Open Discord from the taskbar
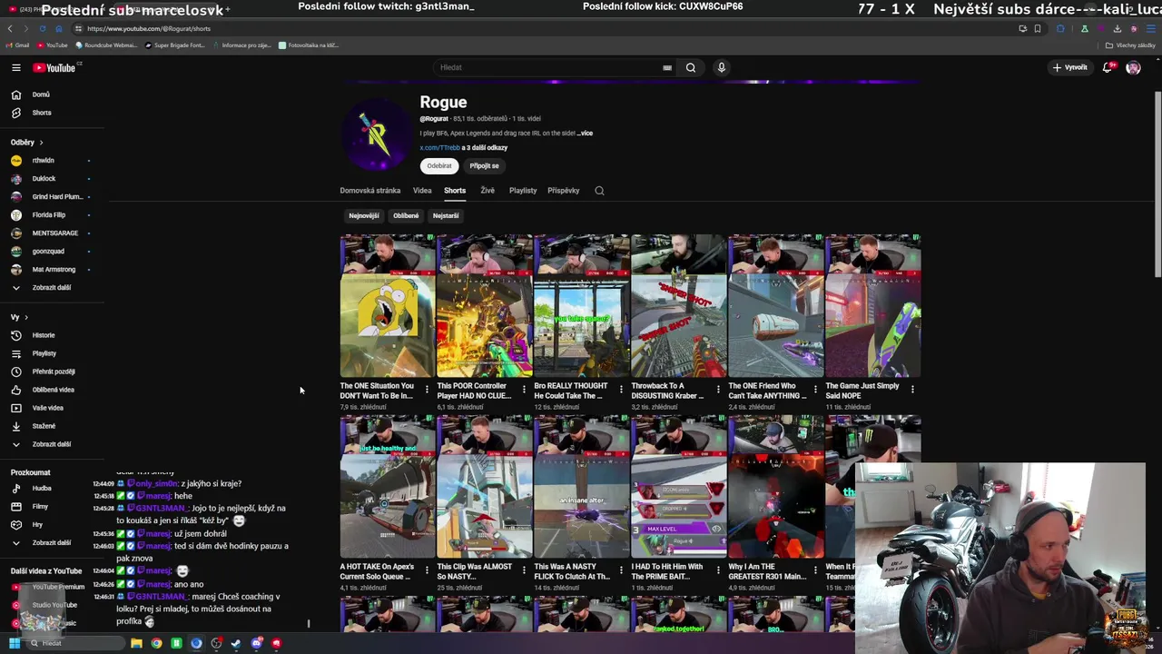1162x654 pixels. click(x=256, y=643)
